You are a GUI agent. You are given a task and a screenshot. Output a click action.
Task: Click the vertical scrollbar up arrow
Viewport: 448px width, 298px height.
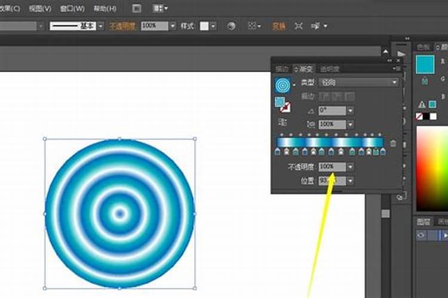point(385,52)
